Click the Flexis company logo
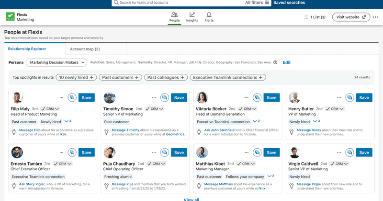383x201 pixels. point(10,17)
